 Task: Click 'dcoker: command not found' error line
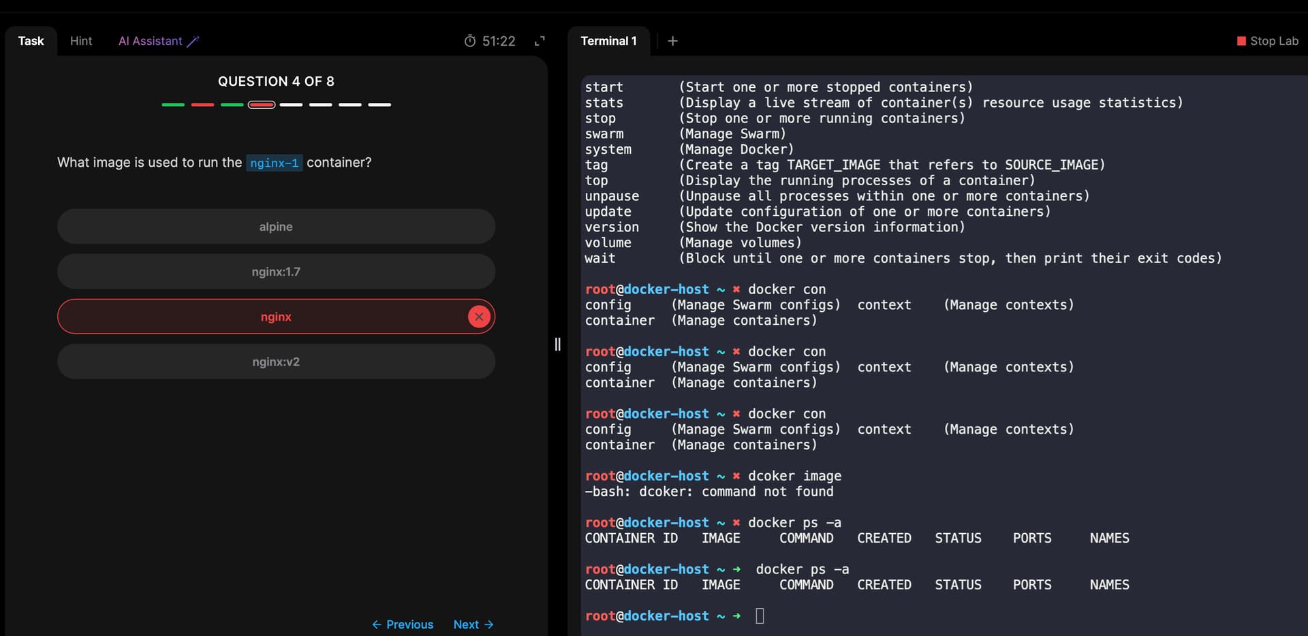pos(709,492)
